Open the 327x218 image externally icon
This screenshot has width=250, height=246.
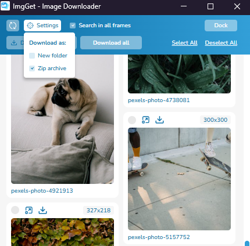28,210
